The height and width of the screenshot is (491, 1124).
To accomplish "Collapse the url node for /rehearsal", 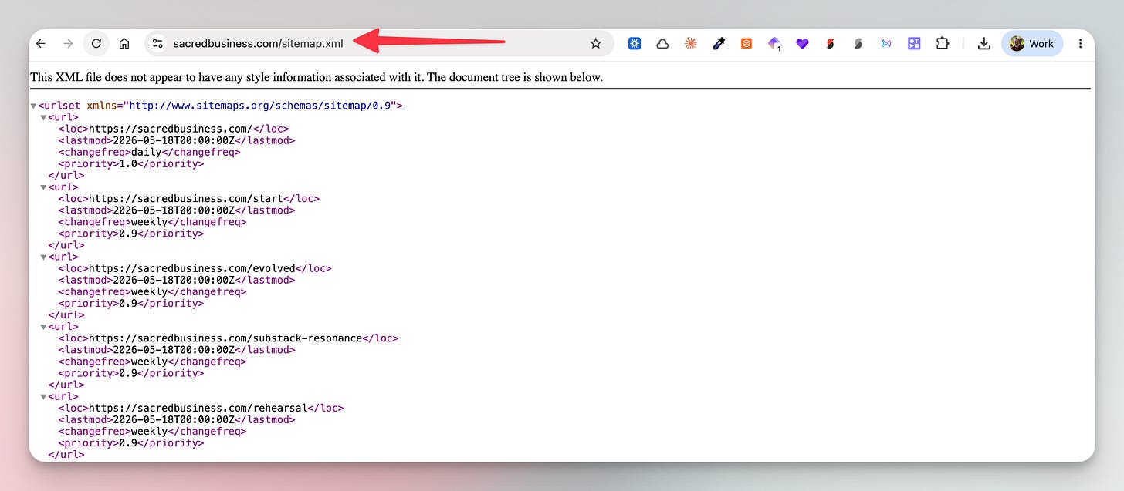I will tap(43, 396).
